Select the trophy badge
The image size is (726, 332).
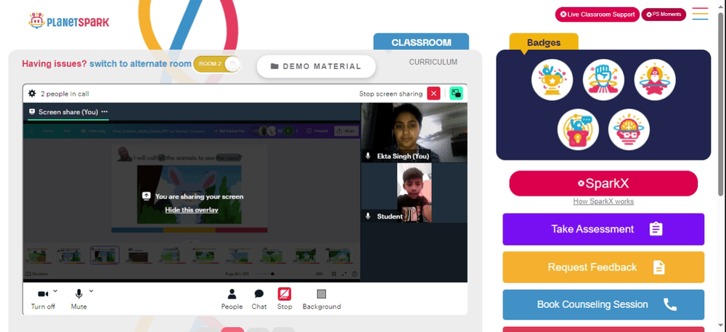(x=552, y=80)
